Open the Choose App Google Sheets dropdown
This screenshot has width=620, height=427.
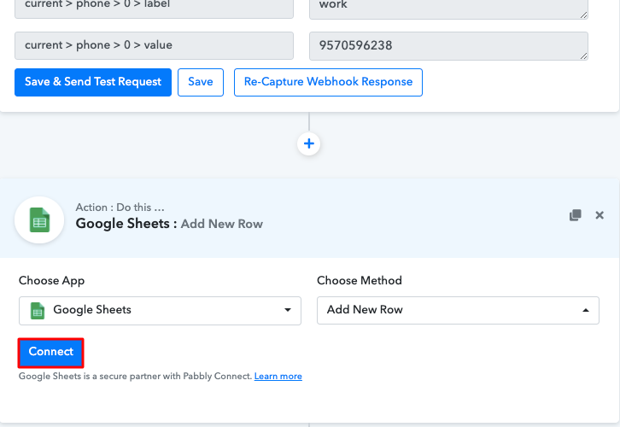pos(160,310)
